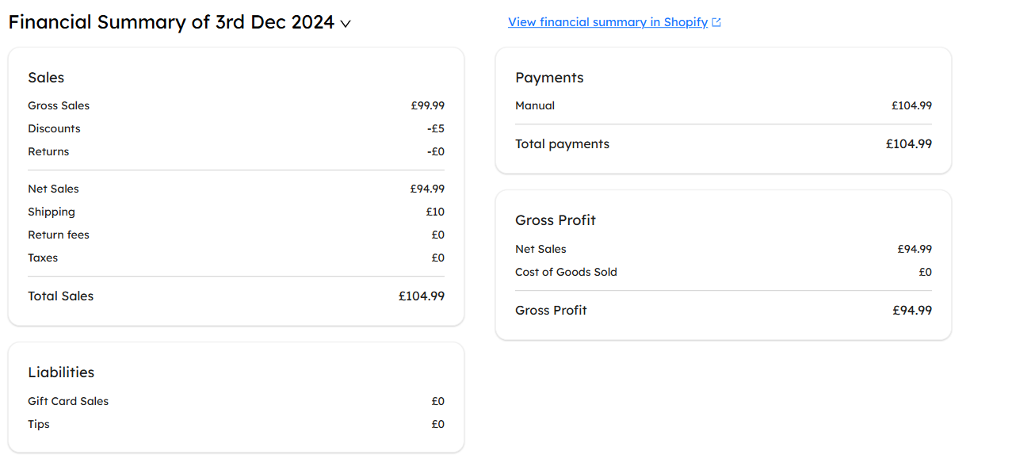Select the Payments card heading
1012x466 pixels.
tap(549, 78)
